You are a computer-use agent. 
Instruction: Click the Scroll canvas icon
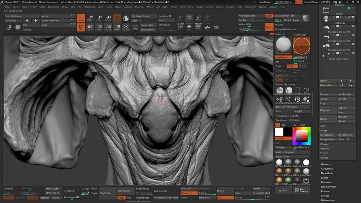pyautogui.click(x=90, y=27)
